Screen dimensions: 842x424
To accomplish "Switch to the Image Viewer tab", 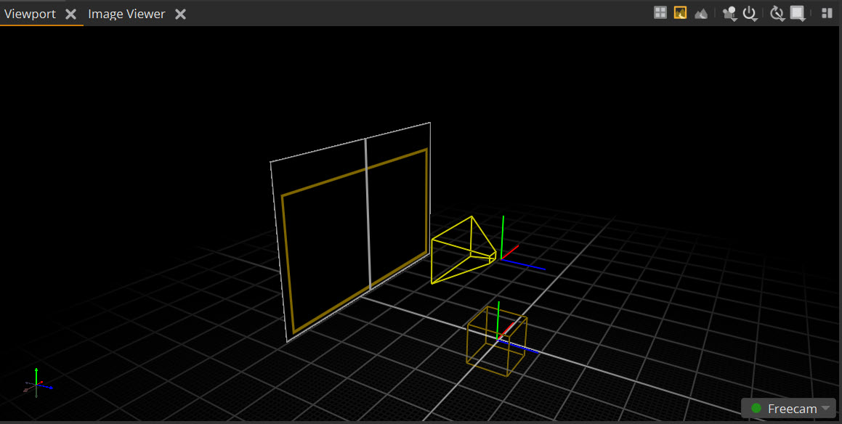I will [x=126, y=14].
